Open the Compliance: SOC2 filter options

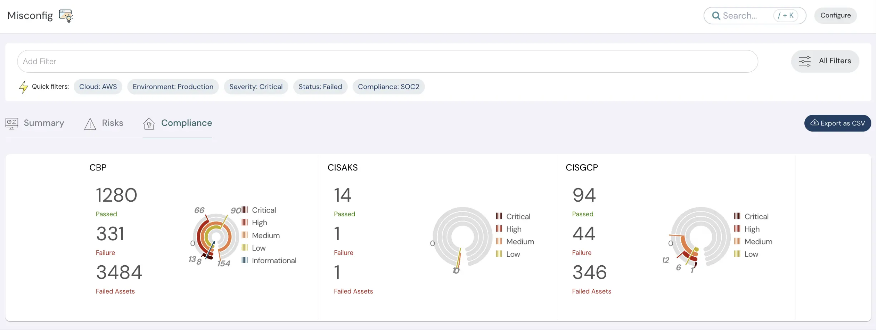pos(388,87)
